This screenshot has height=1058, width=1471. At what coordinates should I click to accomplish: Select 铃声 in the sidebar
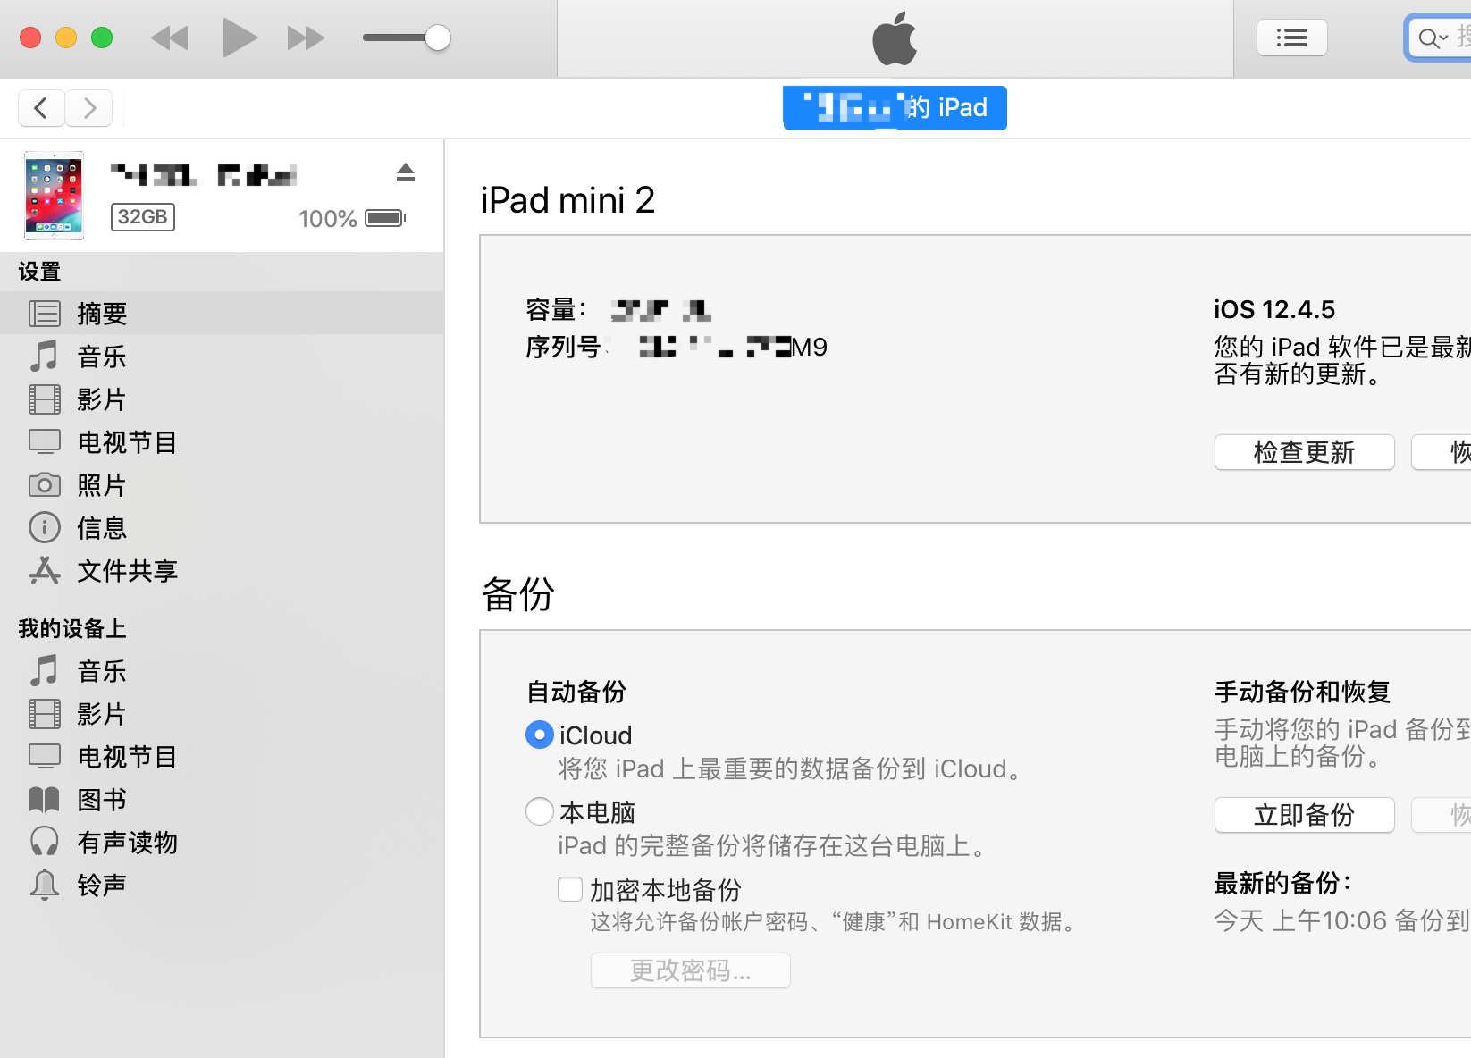[x=101, y=884]
